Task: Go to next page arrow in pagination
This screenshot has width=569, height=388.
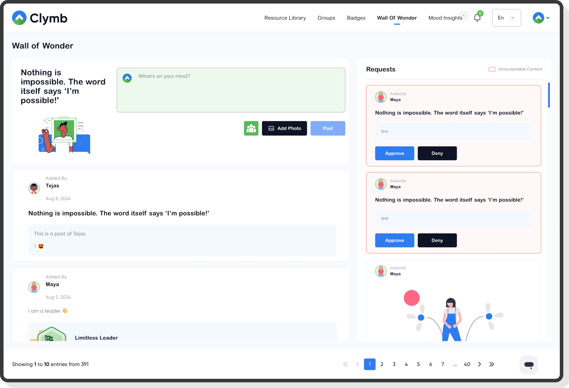Action: pyautogui.click(x=479, y=364)
